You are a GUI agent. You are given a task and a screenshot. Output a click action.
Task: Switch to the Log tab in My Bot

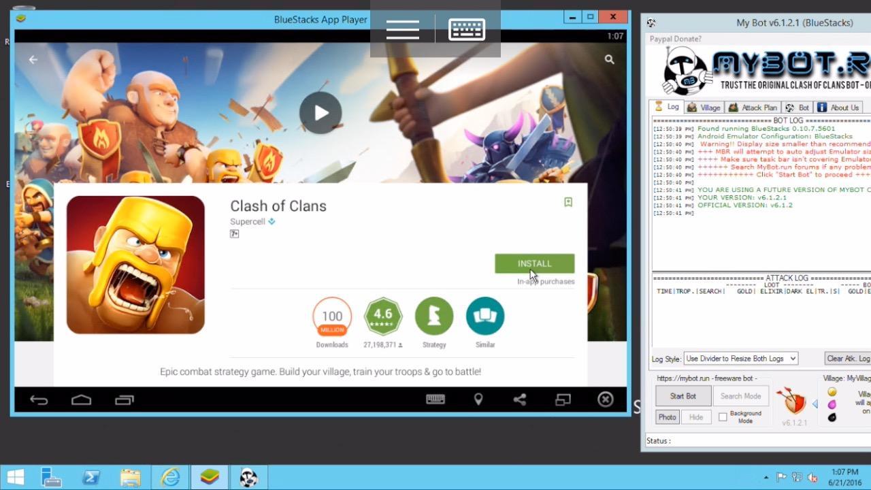tap(667, 107)
